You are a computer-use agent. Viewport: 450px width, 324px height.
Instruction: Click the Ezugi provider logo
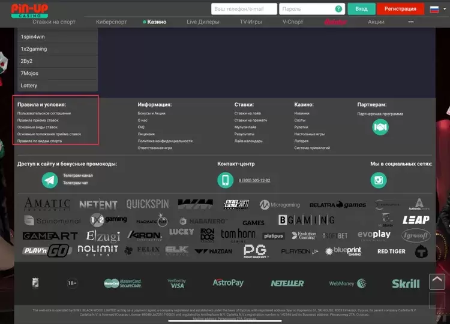(x=103, y=236)
